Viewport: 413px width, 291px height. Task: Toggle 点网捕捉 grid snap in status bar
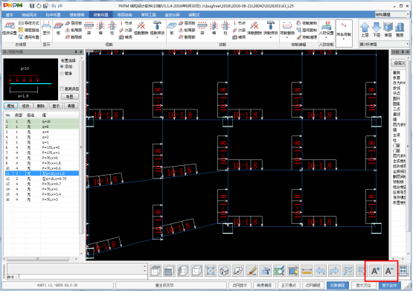click(x=313, y=285)
